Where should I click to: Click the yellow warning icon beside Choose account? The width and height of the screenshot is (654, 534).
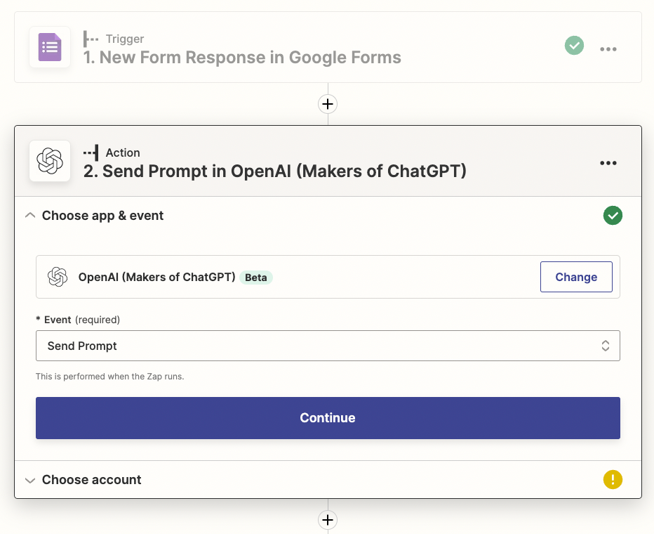point(613,479)
